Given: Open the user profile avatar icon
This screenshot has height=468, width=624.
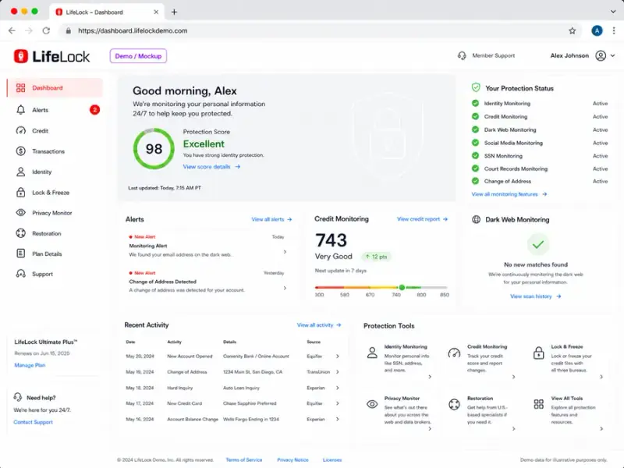Looking at the screenshot, I should (x=601, y=55).
